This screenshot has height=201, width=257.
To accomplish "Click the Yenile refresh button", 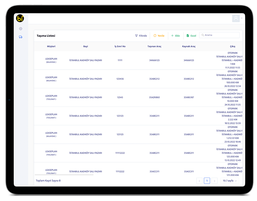I will tap(159, 36).
